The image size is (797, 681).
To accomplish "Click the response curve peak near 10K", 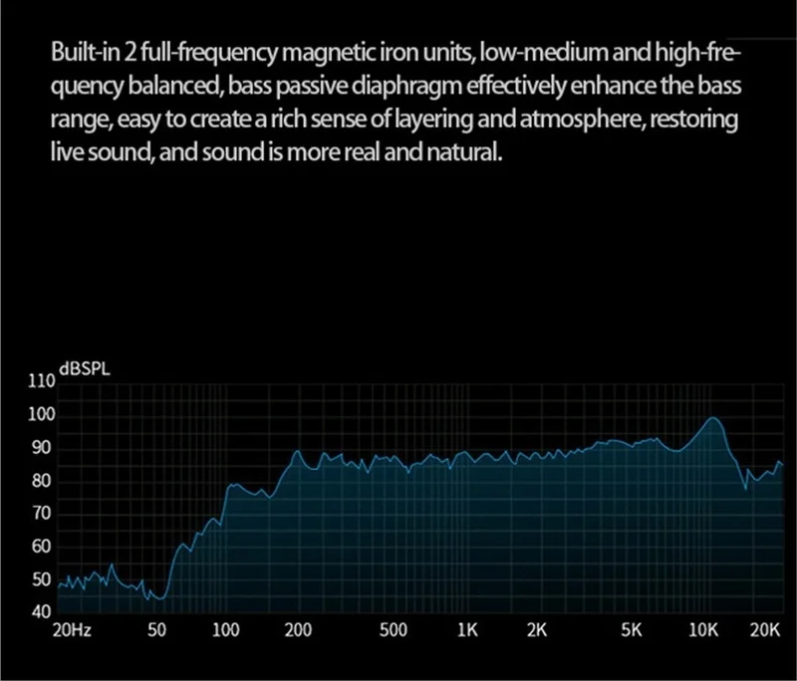I will (x=713, y=418).
